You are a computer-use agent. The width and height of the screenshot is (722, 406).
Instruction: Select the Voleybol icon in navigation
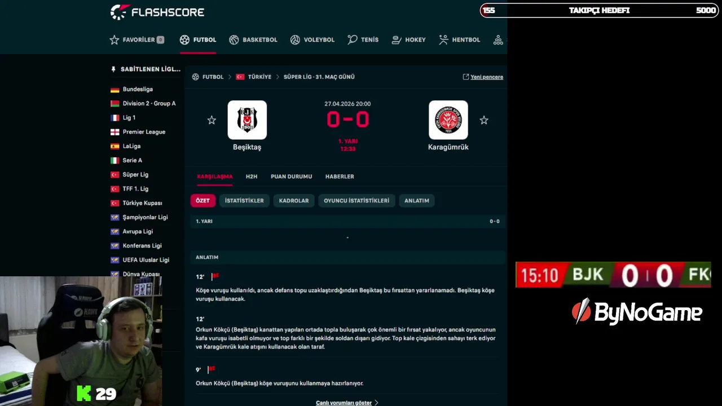[x=295, y=40]
